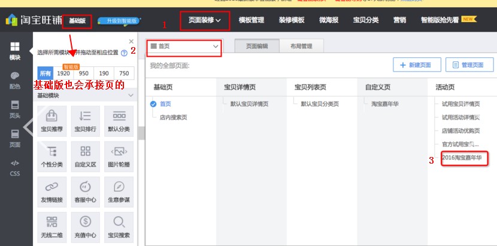The width and height of the screenshot is (497, 246).
Task: Click the 基础版 version label
Action: [x=77, y=21]
